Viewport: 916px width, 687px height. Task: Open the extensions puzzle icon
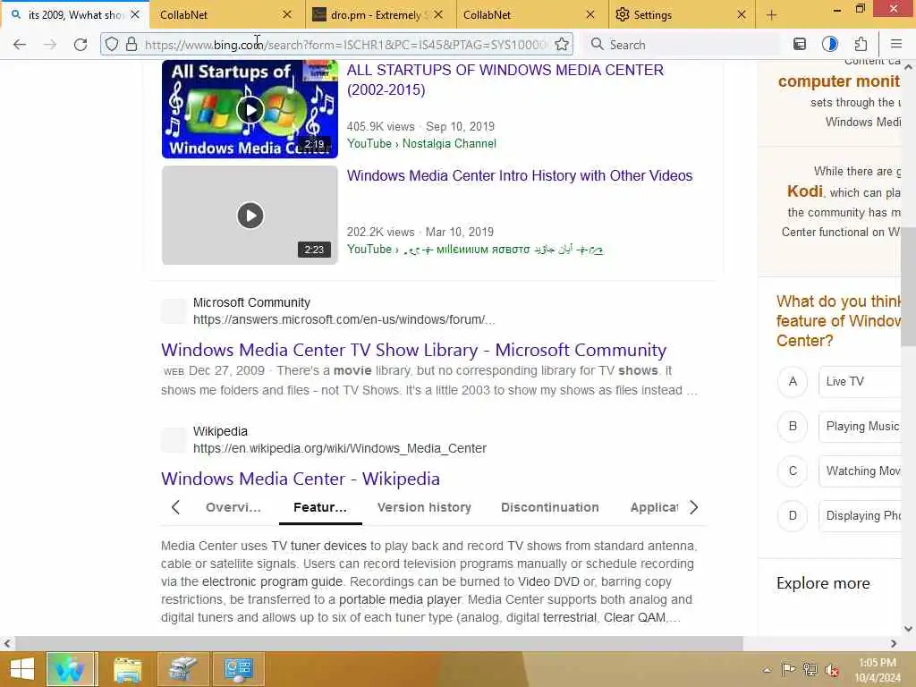pyautogui.click(x=861, y=45)
